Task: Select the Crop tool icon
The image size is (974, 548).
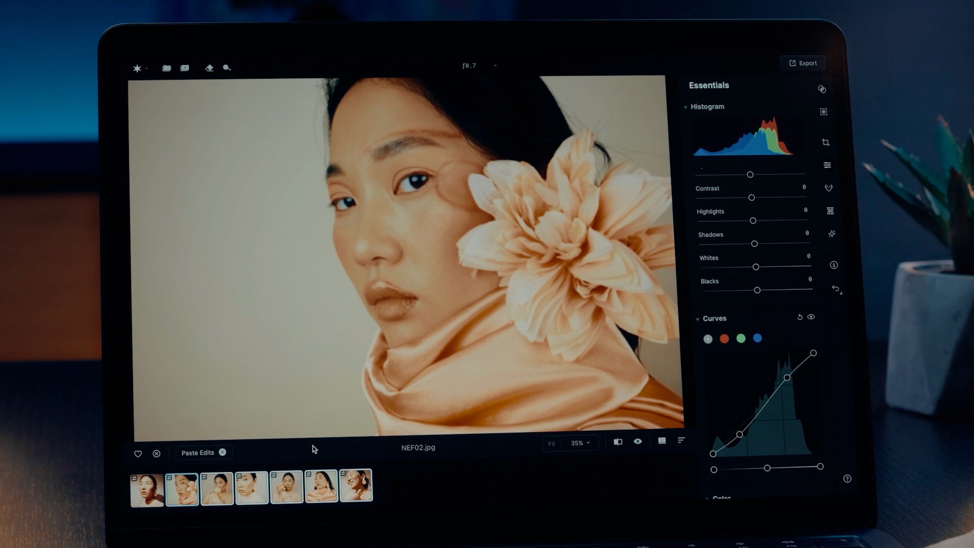Action: [x=825, y=143]
